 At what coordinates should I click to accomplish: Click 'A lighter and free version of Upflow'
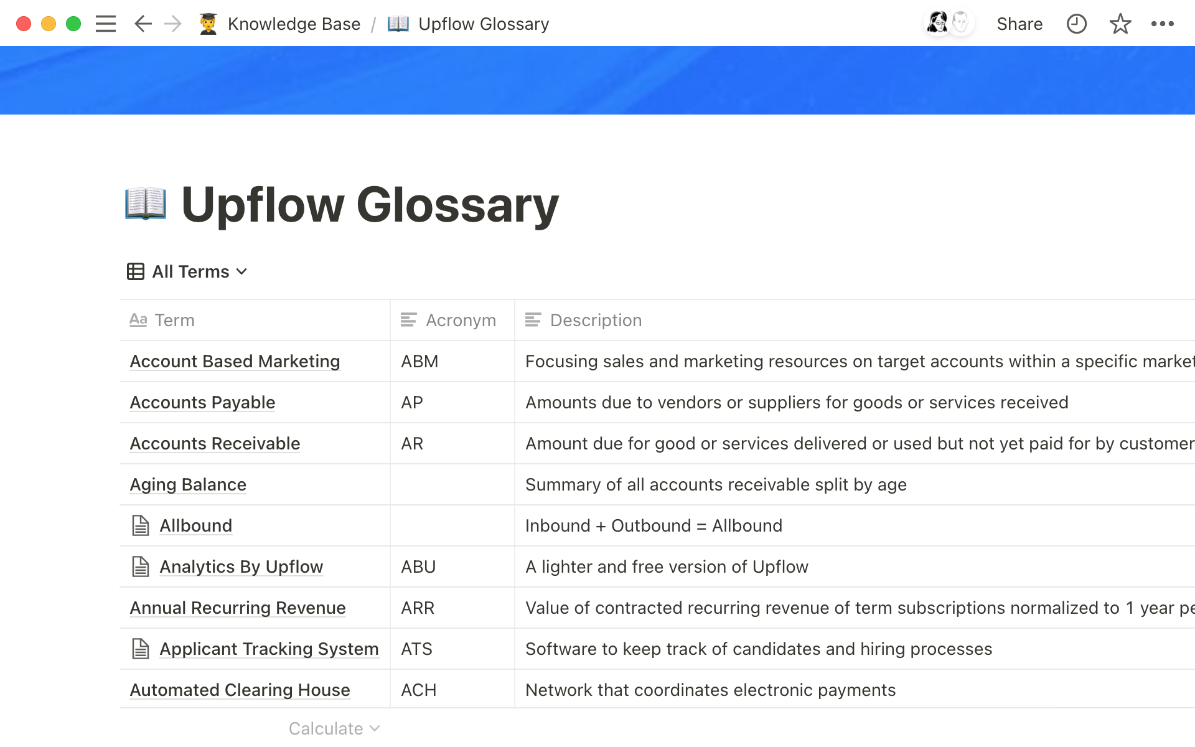[667, 566]
